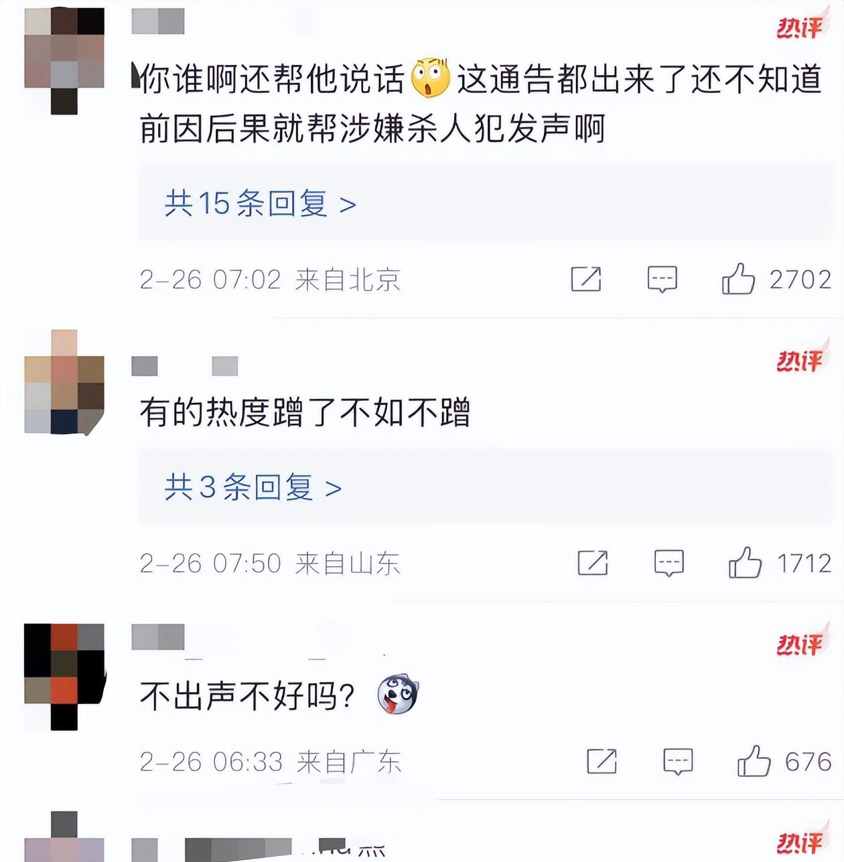This screenshot has width=844, height=862.
Task: Tap the comment text 有的热度蹭了不如不蹭
Action: (305, 412)
